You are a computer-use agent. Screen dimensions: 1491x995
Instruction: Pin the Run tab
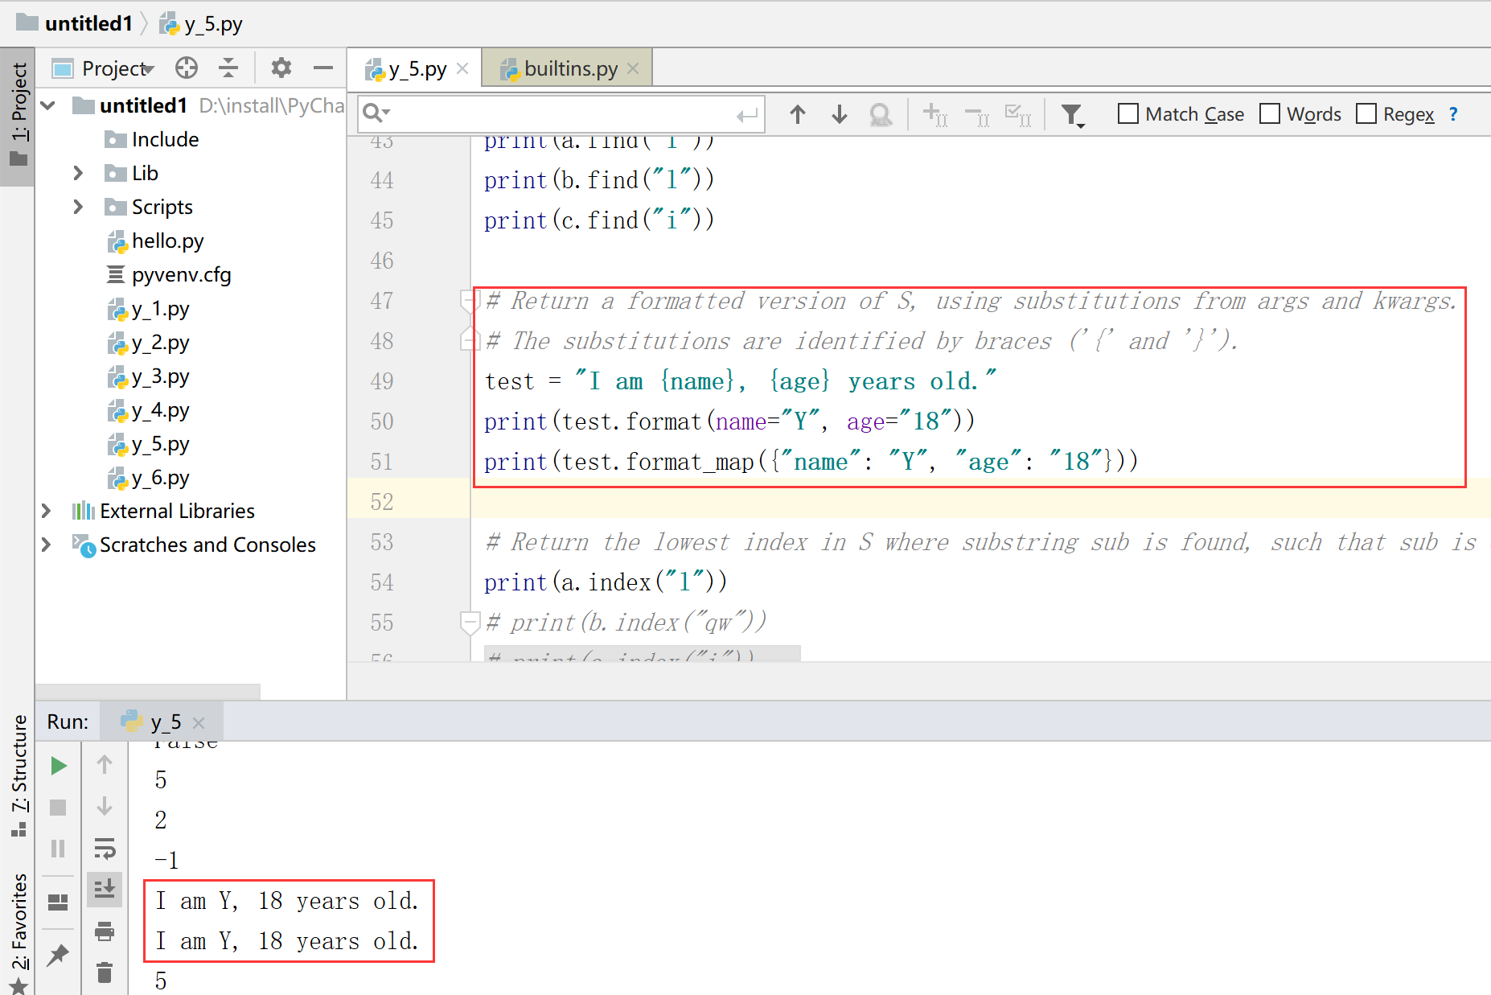tap(58, 955)
